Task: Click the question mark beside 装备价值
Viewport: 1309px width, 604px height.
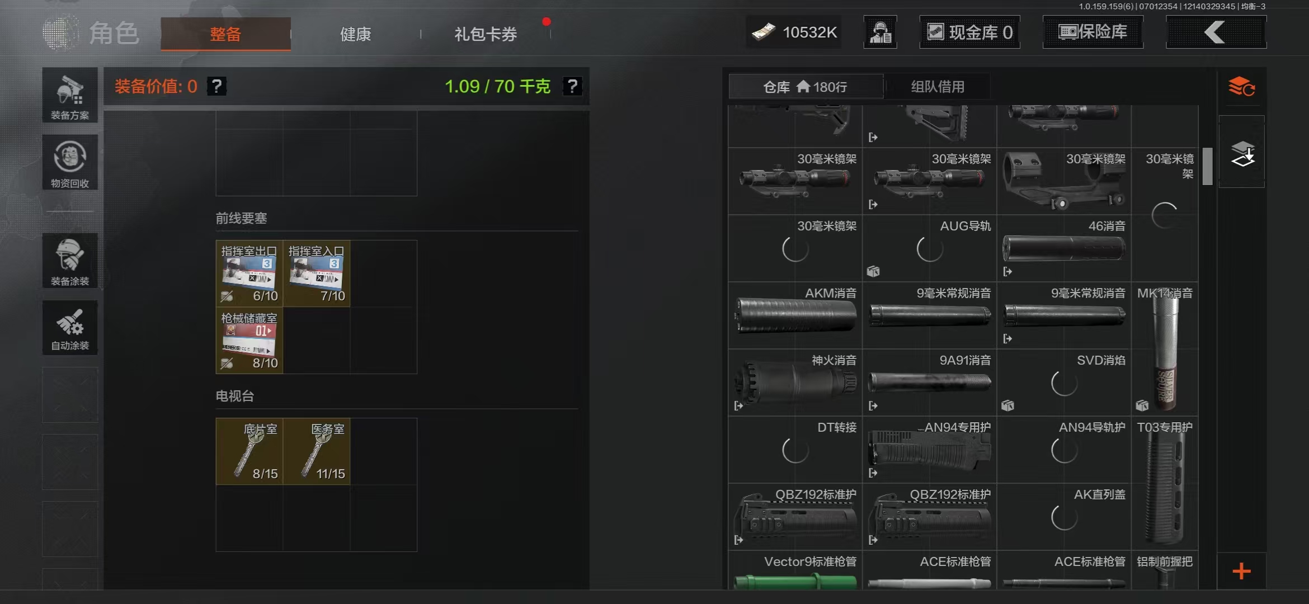Action: pos(216,86)
